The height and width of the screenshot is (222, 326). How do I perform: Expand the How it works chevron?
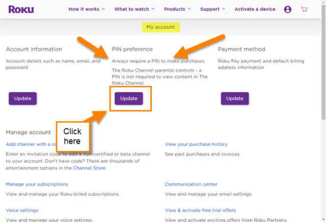[x=103, y=9]
